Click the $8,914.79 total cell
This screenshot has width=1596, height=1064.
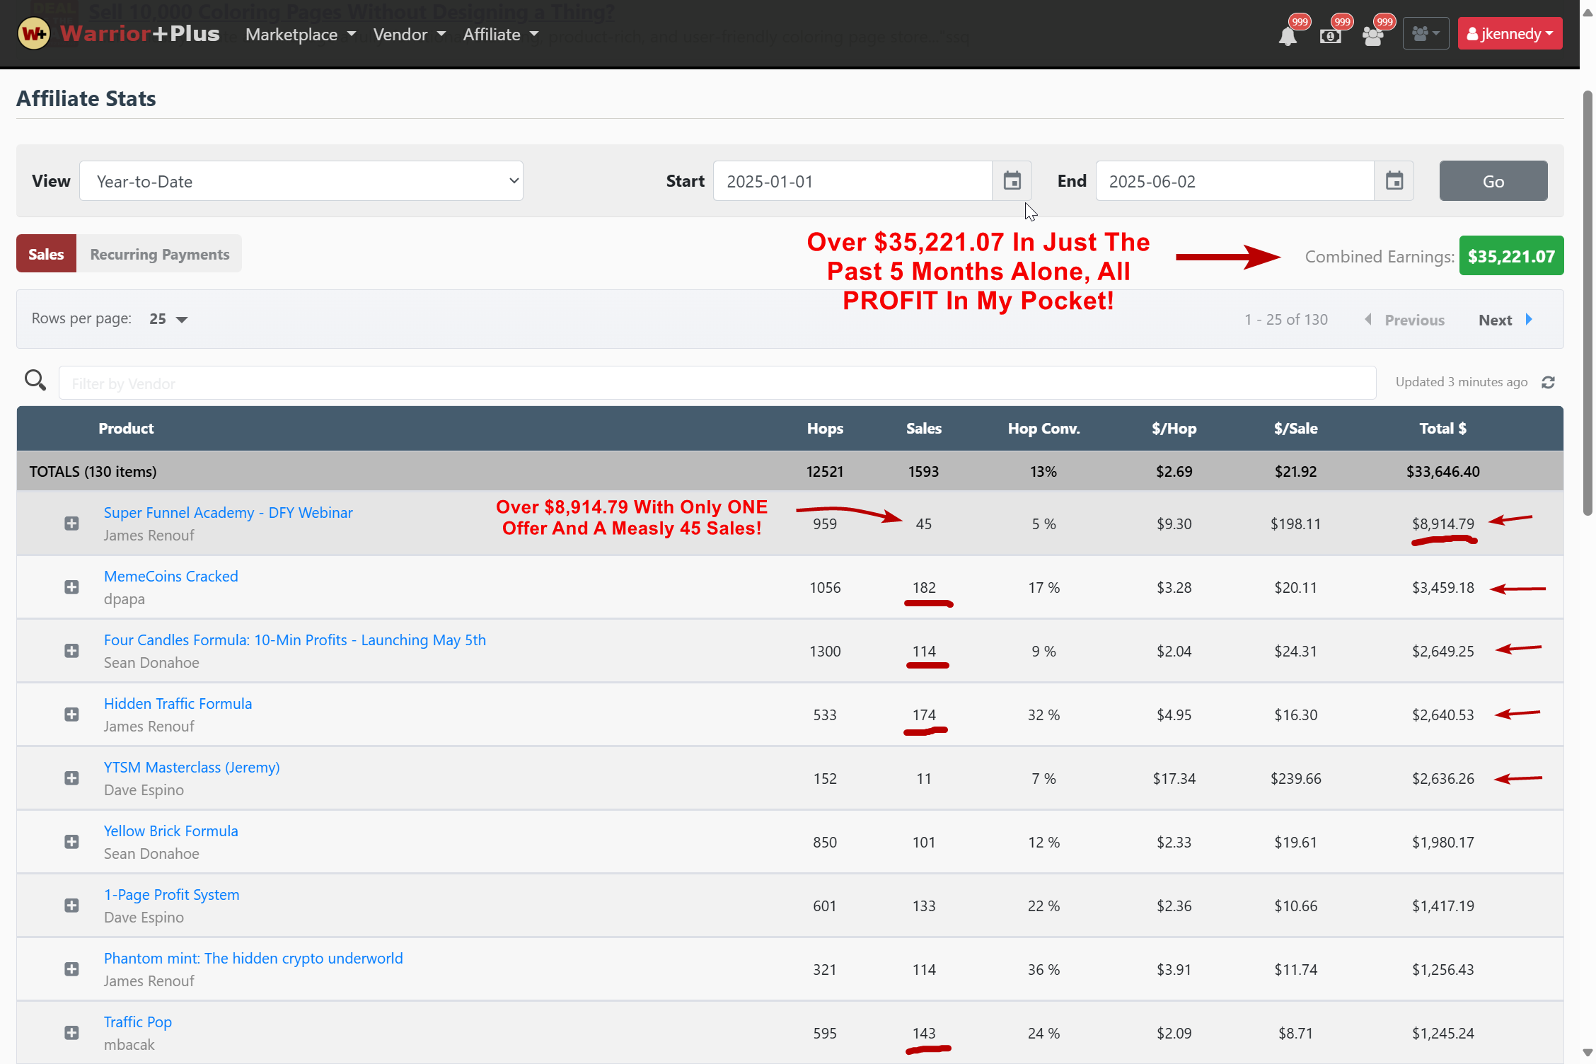point(1443,524)
